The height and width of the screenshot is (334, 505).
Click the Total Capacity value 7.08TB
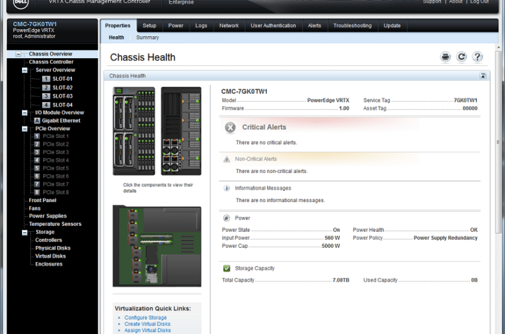pos(341,280)
